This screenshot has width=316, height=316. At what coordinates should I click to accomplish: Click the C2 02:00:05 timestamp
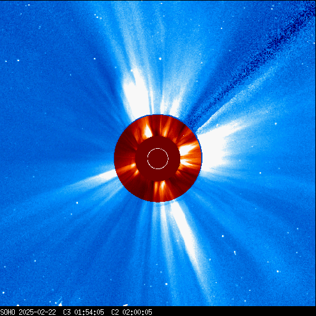click(x=131, y=312)
